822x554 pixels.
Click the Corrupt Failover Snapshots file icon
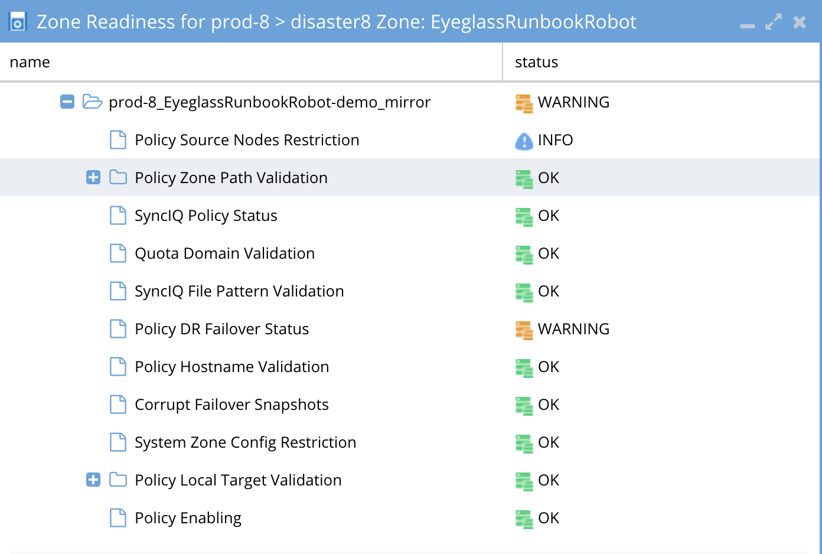tap(118, 405)
